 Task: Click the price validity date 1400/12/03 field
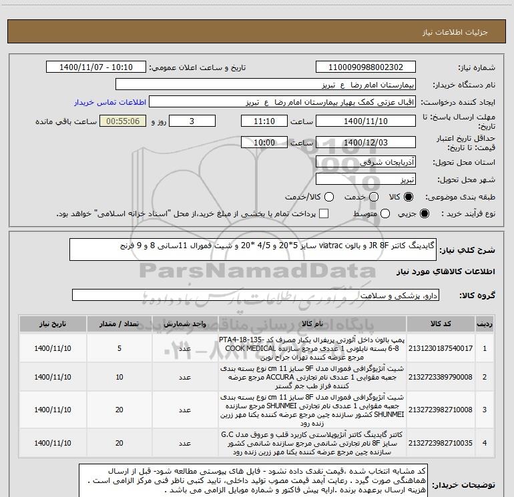coord(366,142)
